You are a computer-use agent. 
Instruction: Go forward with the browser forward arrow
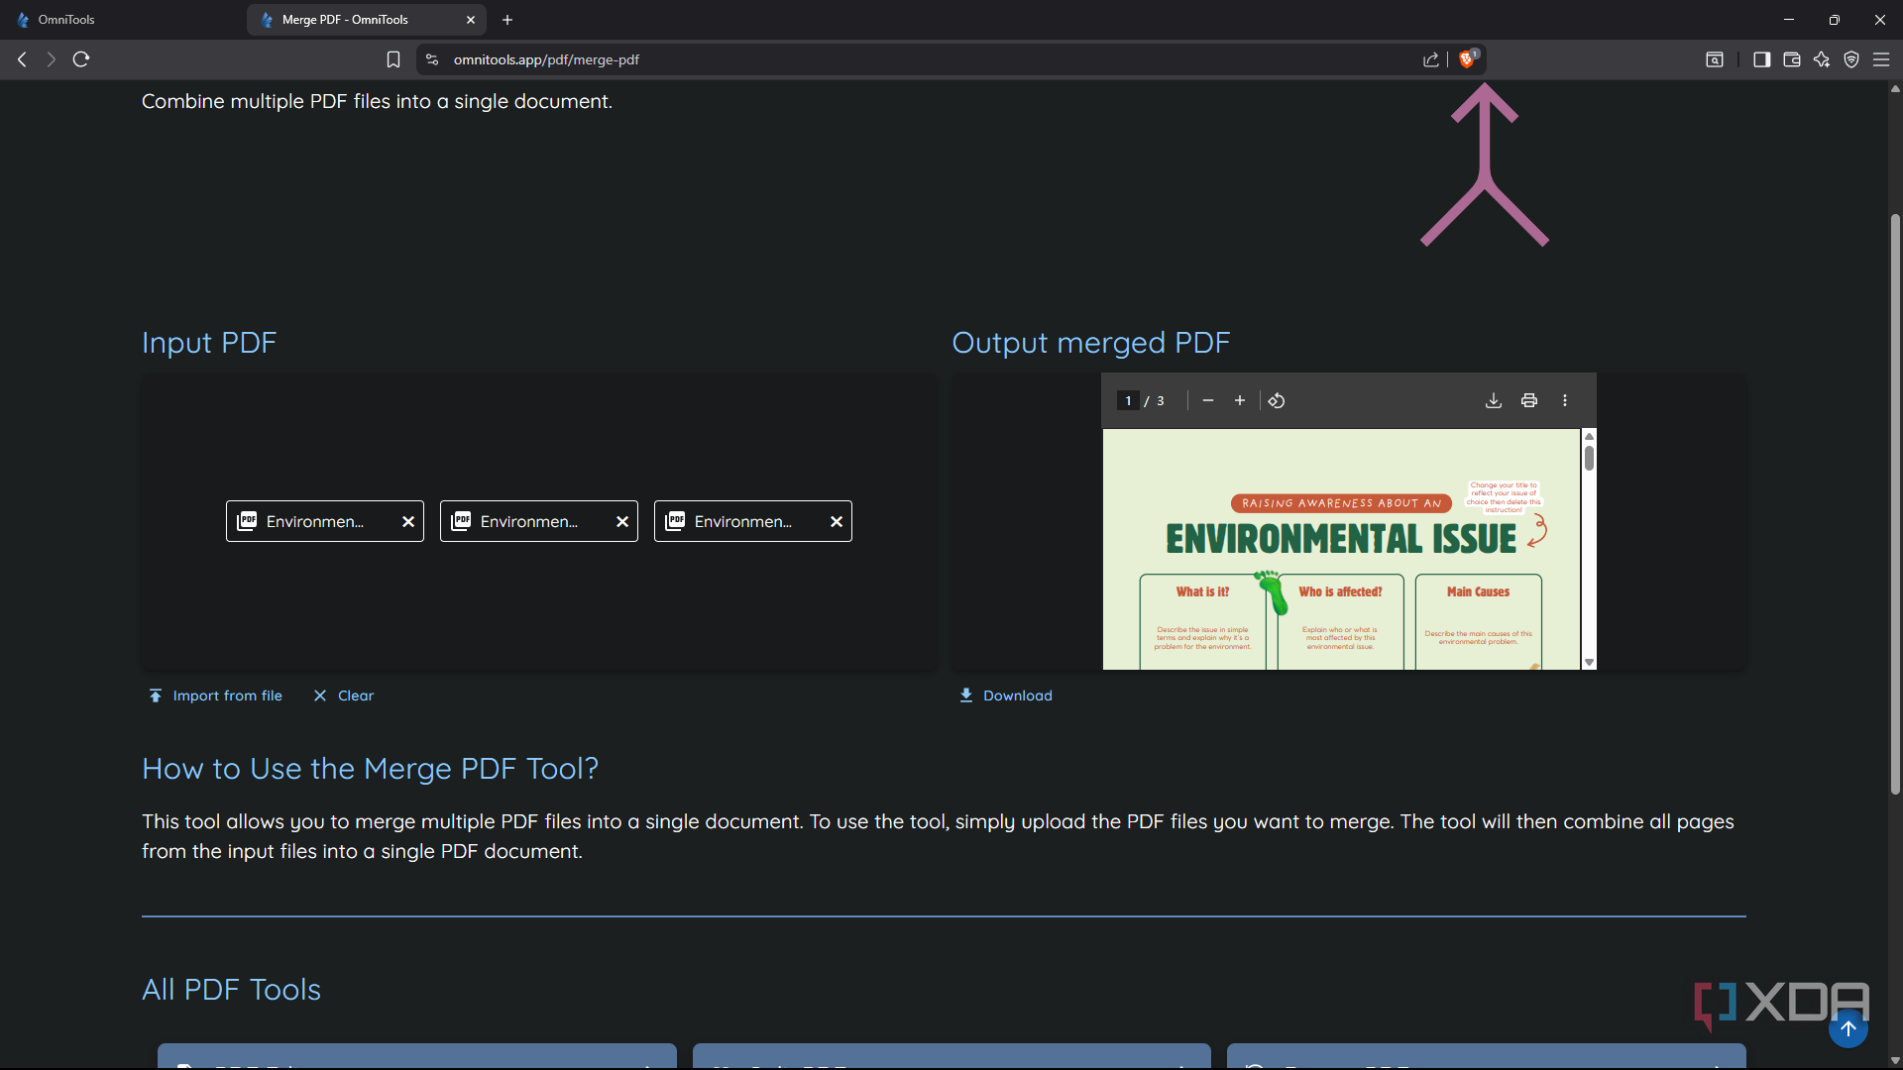52,59
